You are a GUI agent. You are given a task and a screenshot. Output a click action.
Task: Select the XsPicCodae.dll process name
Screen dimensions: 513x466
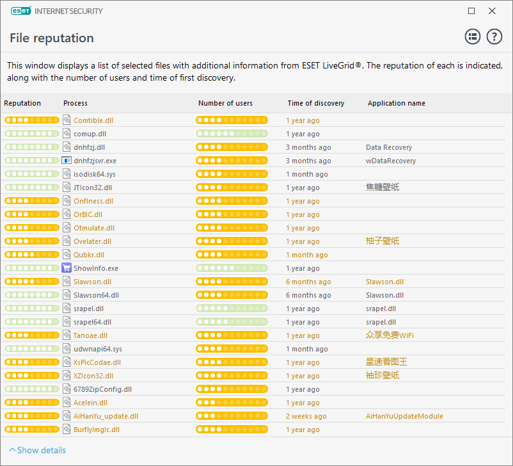(x=97, y=362)
